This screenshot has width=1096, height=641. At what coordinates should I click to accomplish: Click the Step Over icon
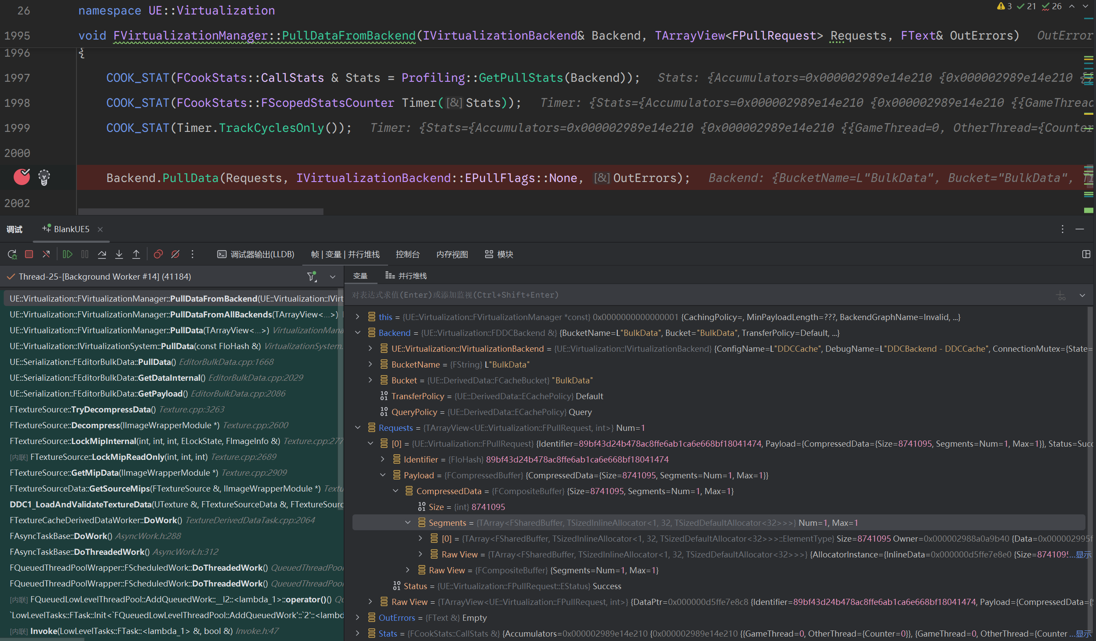coord(102,254)
